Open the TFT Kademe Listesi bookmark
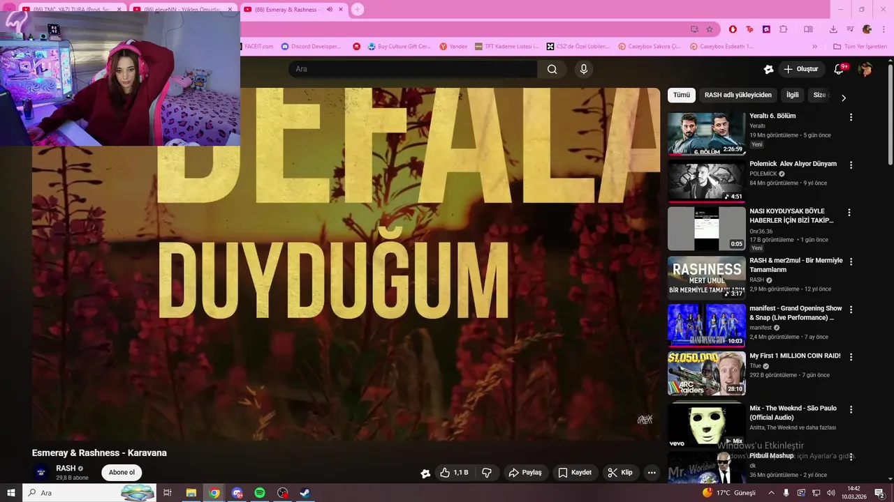Screen dimensions: 894x502 [x=506, y=47]
